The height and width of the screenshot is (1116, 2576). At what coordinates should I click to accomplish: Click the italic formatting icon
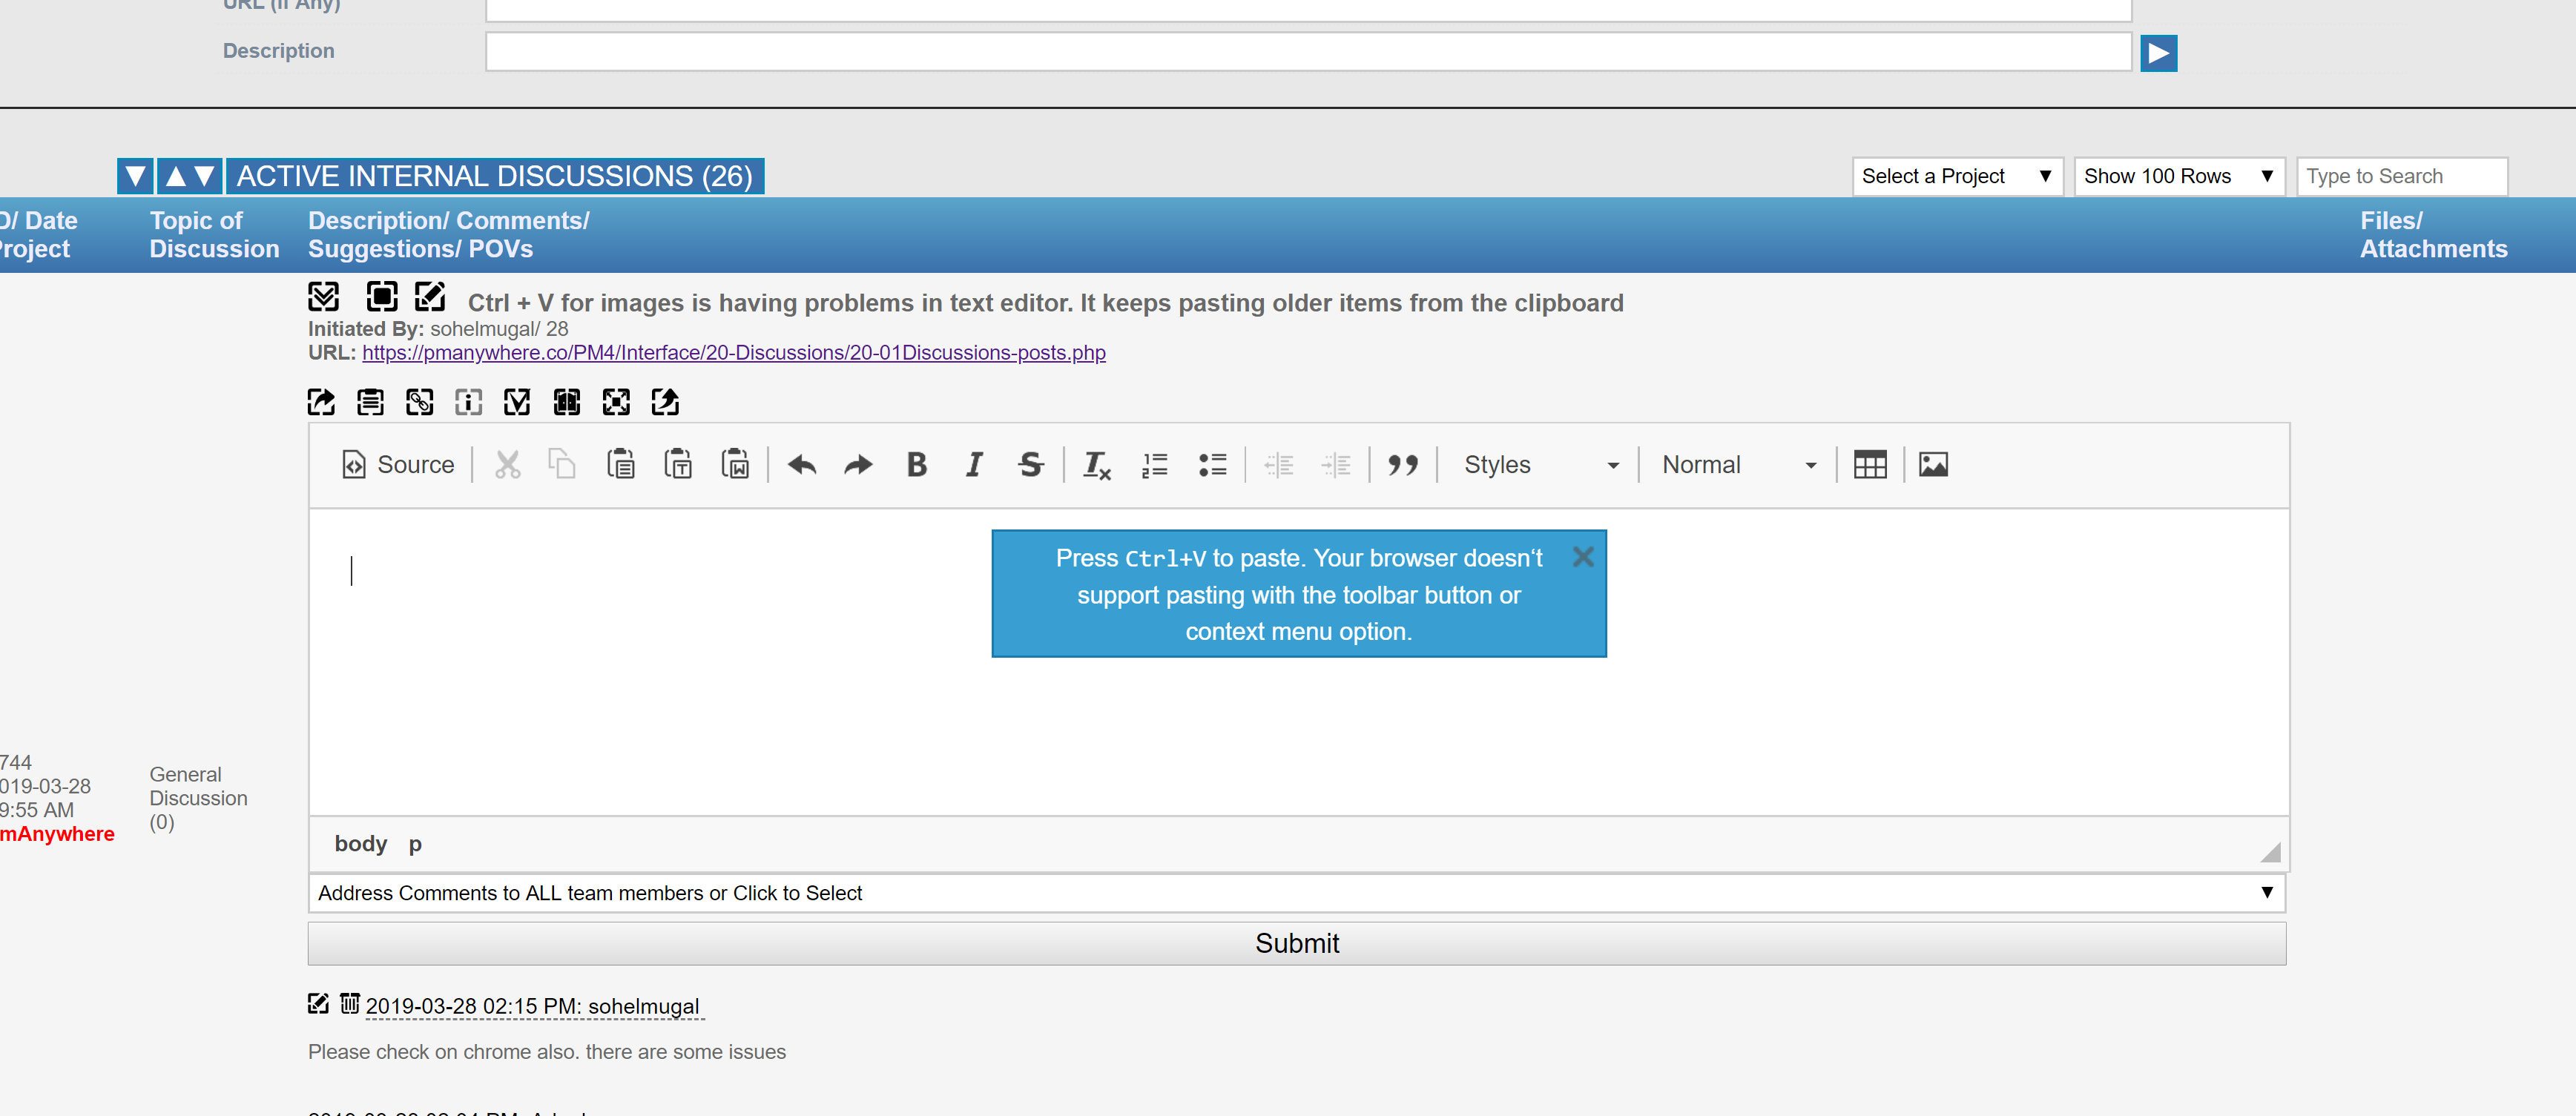pos(974,465)
